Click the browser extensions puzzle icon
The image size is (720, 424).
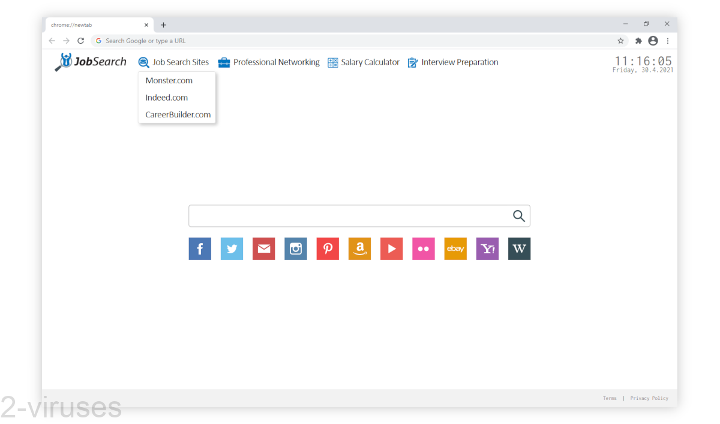638,40
